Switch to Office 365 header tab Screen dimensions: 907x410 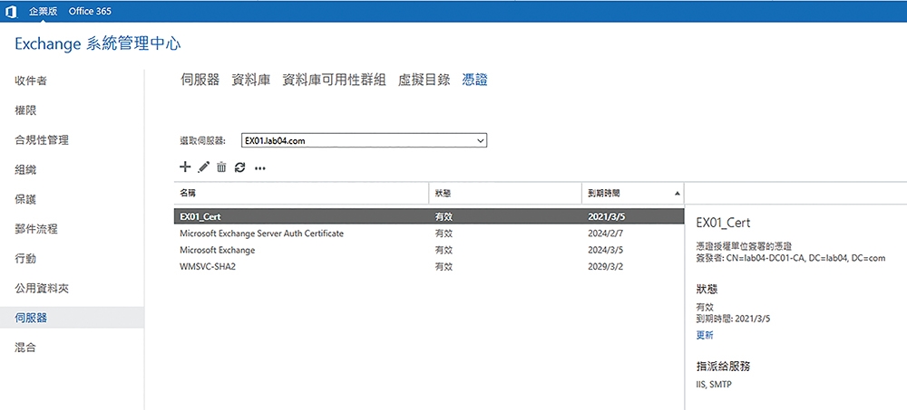90,11
